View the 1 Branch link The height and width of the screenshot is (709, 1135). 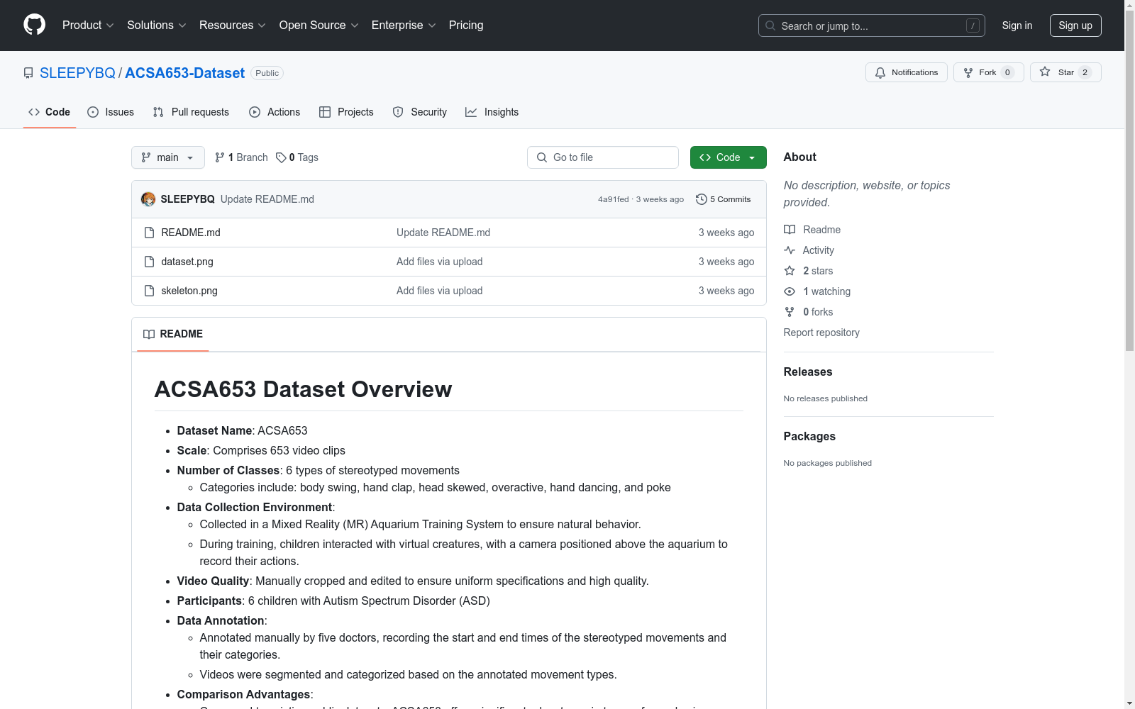click(x=241, y=157)
